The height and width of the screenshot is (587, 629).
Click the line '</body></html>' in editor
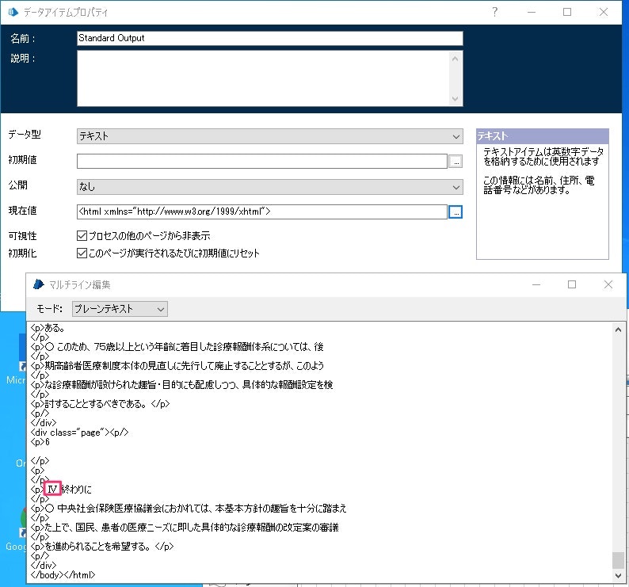[63, 575]
